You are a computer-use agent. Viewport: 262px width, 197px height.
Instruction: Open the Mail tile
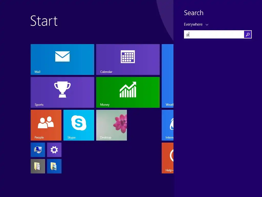click(62, 60)
